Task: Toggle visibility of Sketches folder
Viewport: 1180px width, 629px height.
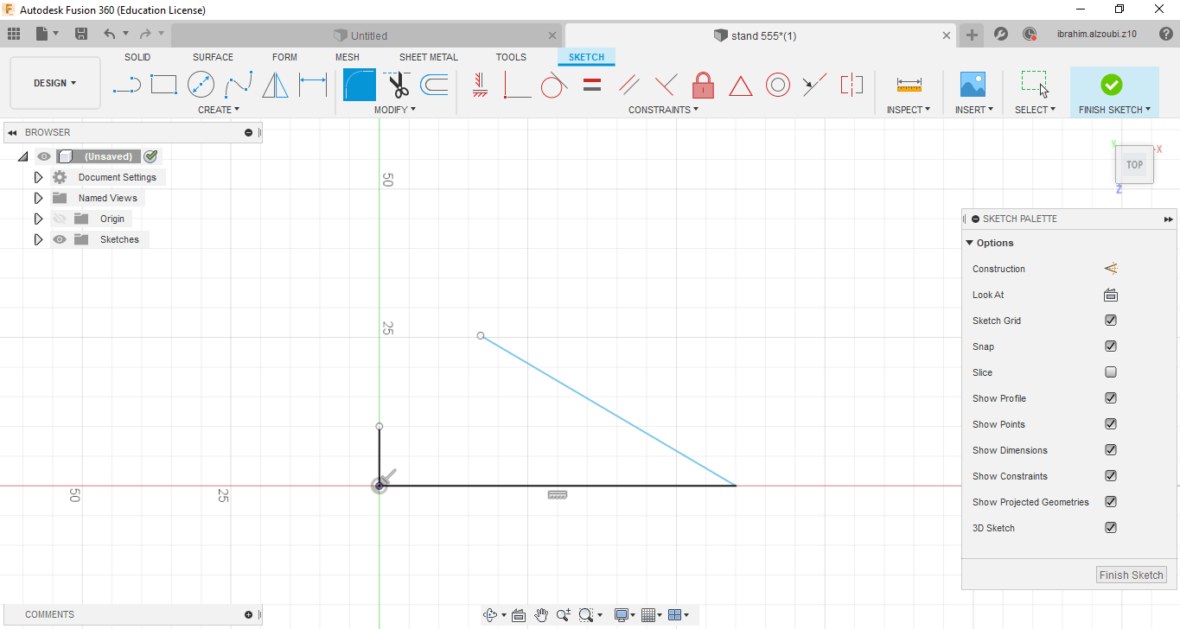Action: pos(60,239)
